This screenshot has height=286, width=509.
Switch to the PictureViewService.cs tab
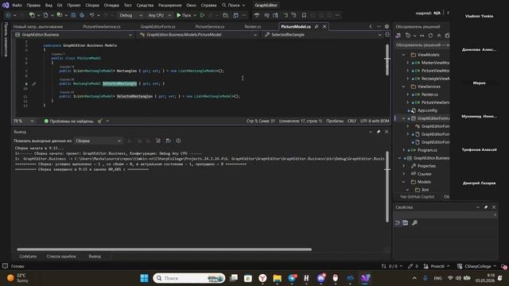[x=102, y=26]
